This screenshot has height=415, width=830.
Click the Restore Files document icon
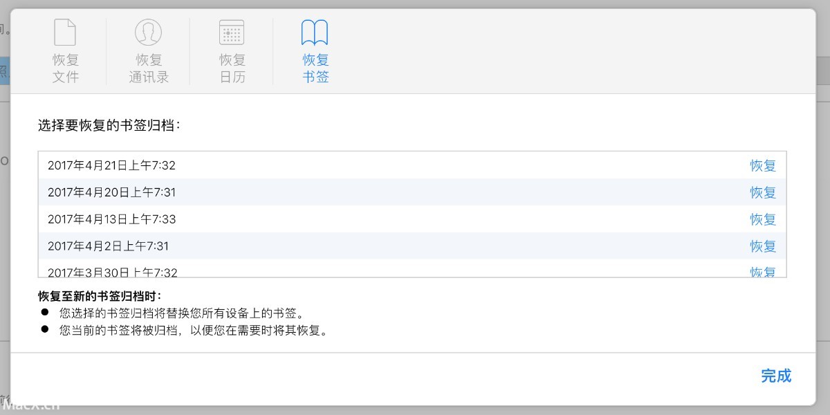pyautogui.click(x=66, y=33)
